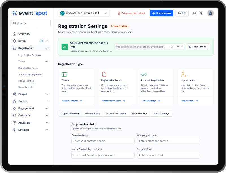Click the Support Email input field
This screenshot has height=173, width=226.
point(169,155)
